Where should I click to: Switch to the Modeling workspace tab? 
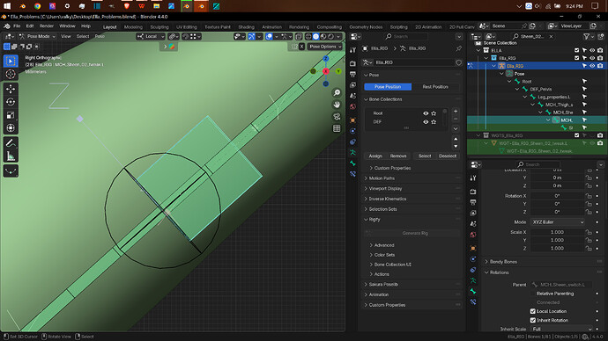pos(133,27)
